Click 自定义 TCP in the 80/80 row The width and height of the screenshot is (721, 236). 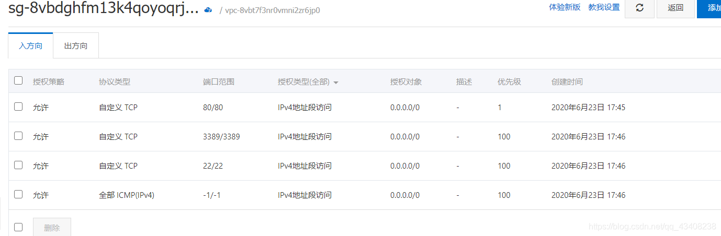[118, 108]
